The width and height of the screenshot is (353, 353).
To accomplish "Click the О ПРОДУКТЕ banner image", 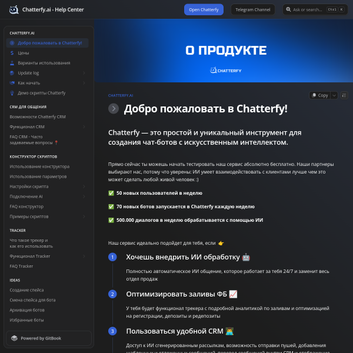I will pyautogui.click(x=224, y=51).
